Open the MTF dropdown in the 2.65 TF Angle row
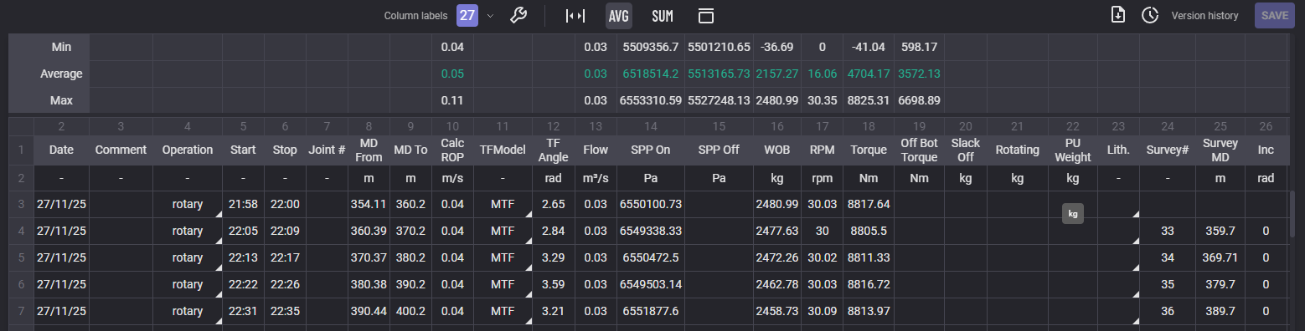 [x=528, y=213]
